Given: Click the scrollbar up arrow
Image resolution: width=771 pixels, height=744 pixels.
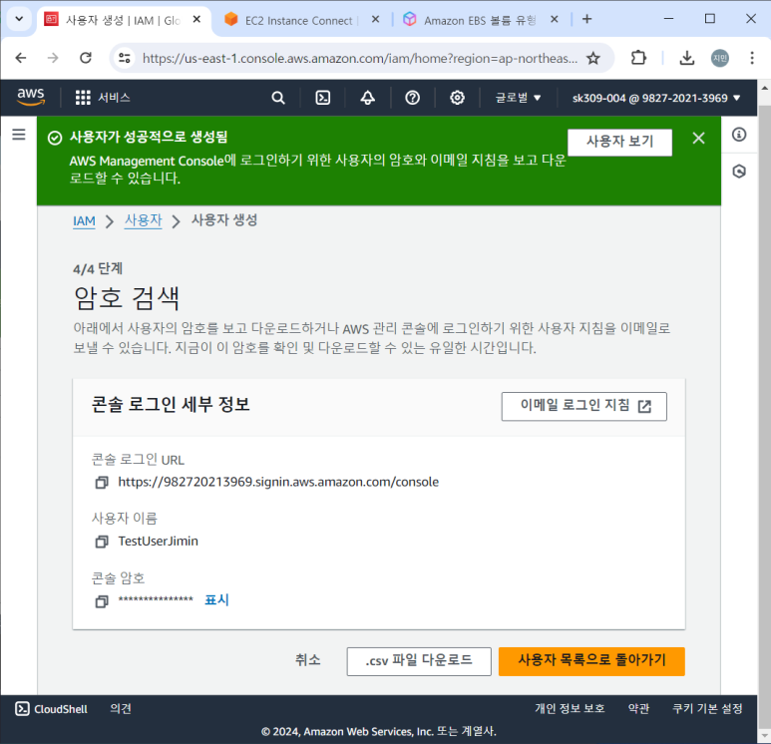Looking at the screenshot, I should tap(764, 88).
